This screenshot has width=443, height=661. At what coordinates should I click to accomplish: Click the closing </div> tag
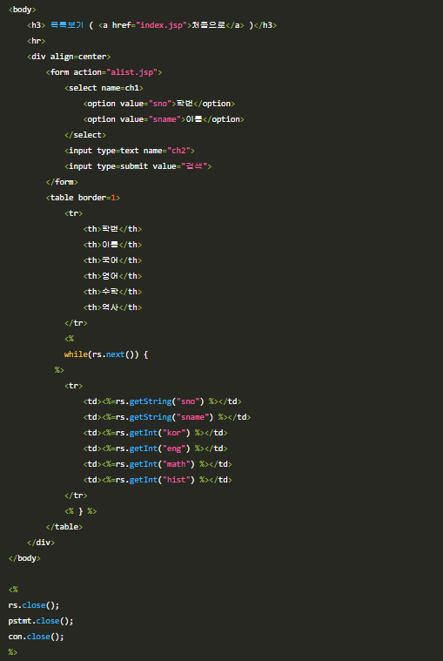[41, 542]
